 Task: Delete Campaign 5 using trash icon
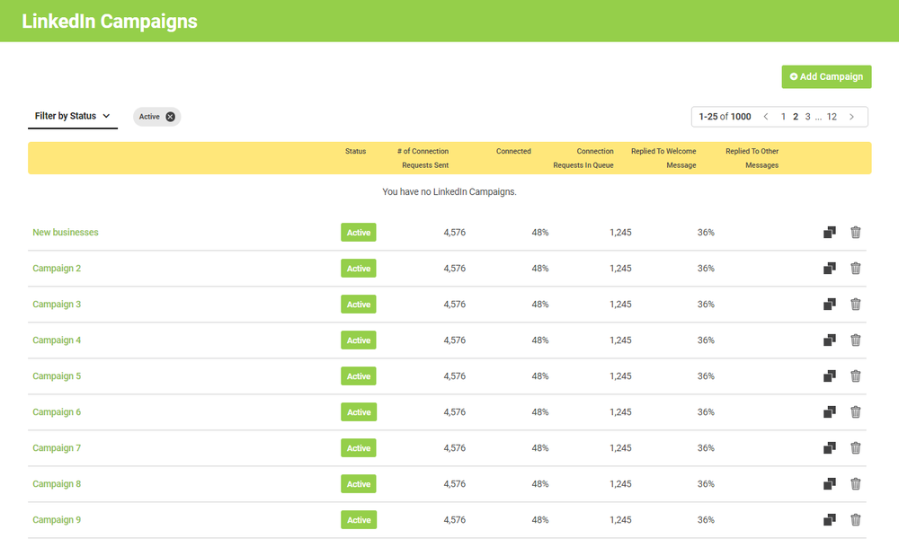coord(856,376)
